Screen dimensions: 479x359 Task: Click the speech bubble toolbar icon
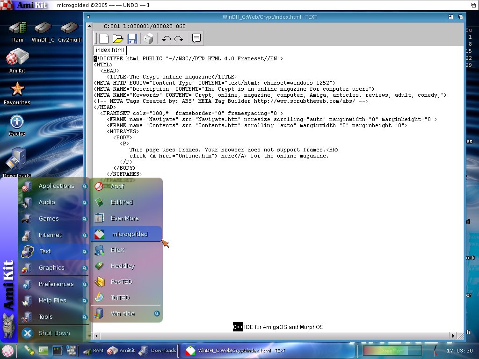pyautogui.click(x=196, y=38)
